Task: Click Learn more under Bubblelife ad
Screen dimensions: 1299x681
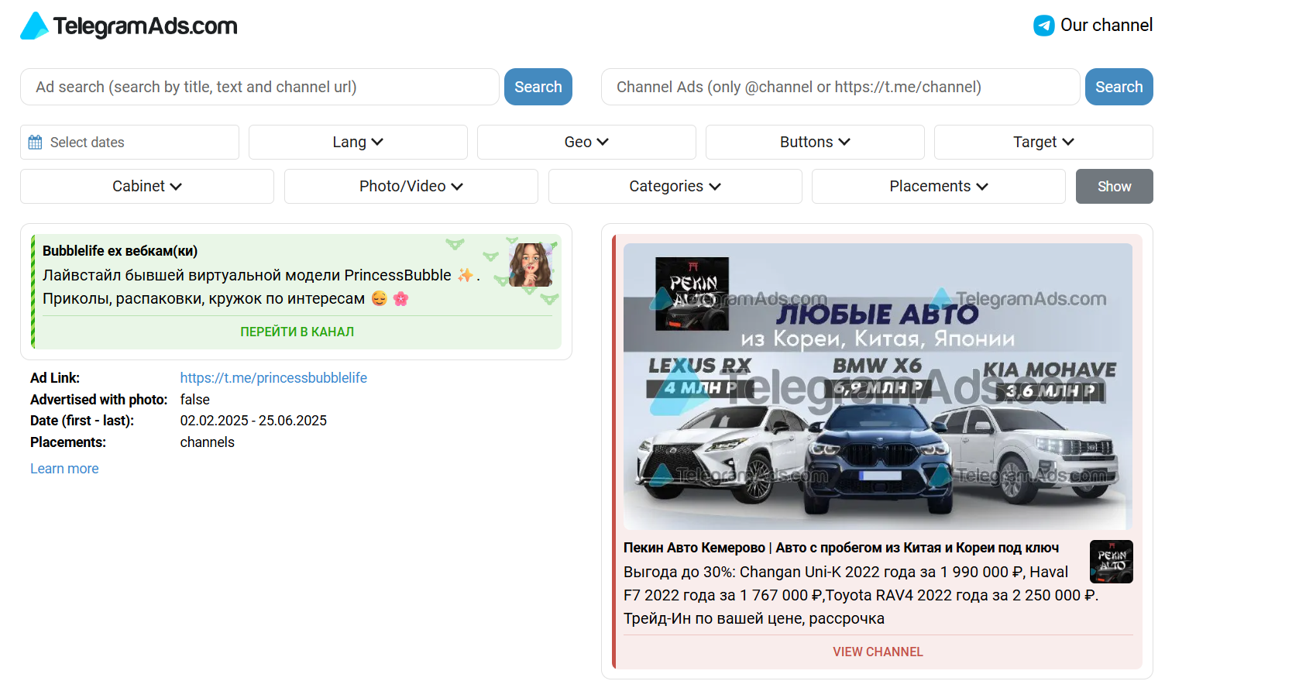Action: tap(64, 469)
